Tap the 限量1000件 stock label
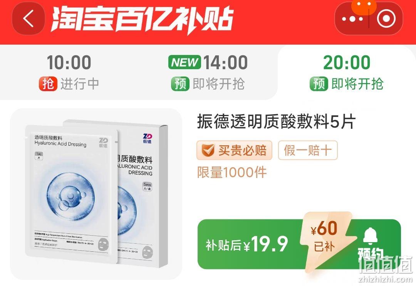 click(231, 172)
